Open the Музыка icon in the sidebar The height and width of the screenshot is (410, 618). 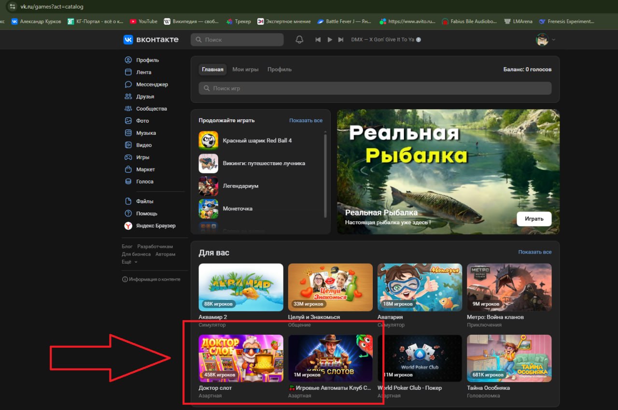[x=128, y=133]
